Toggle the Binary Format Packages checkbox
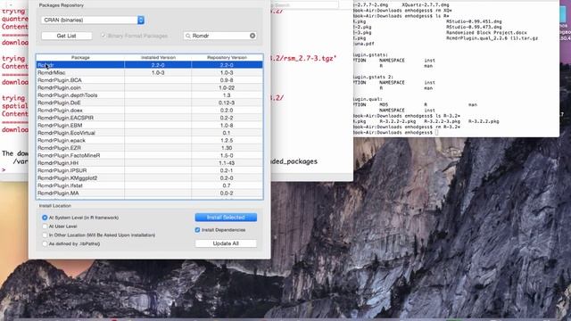This screenshot has width=571, height=321. coord(103,36)
